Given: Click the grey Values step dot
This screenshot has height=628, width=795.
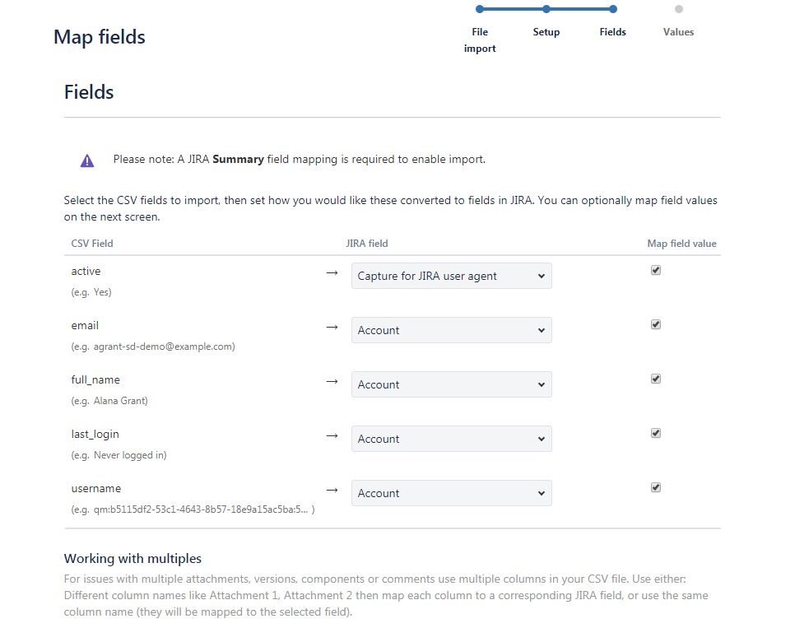Looking at the screenshot, I should click(x=679, y=9).
